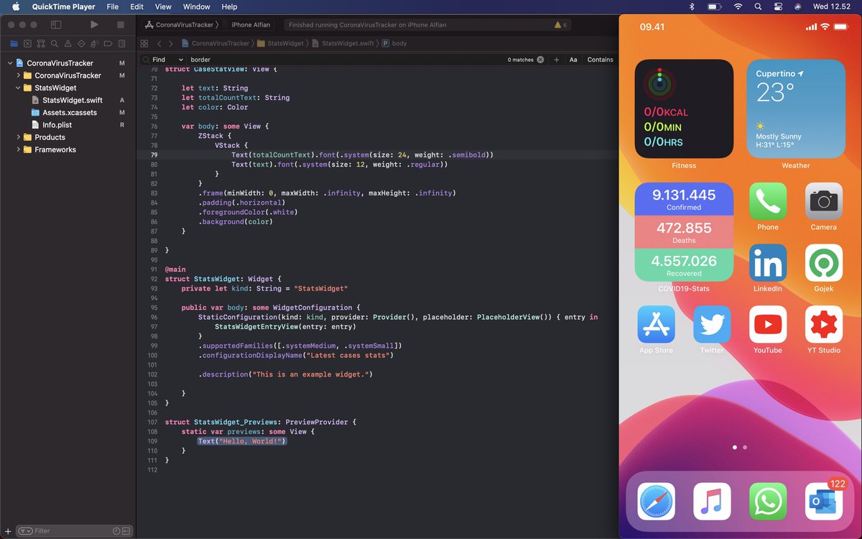This screenshot has height=539, width=862.
Task: Open the Find mode dropdown
Action: (166, 60)
